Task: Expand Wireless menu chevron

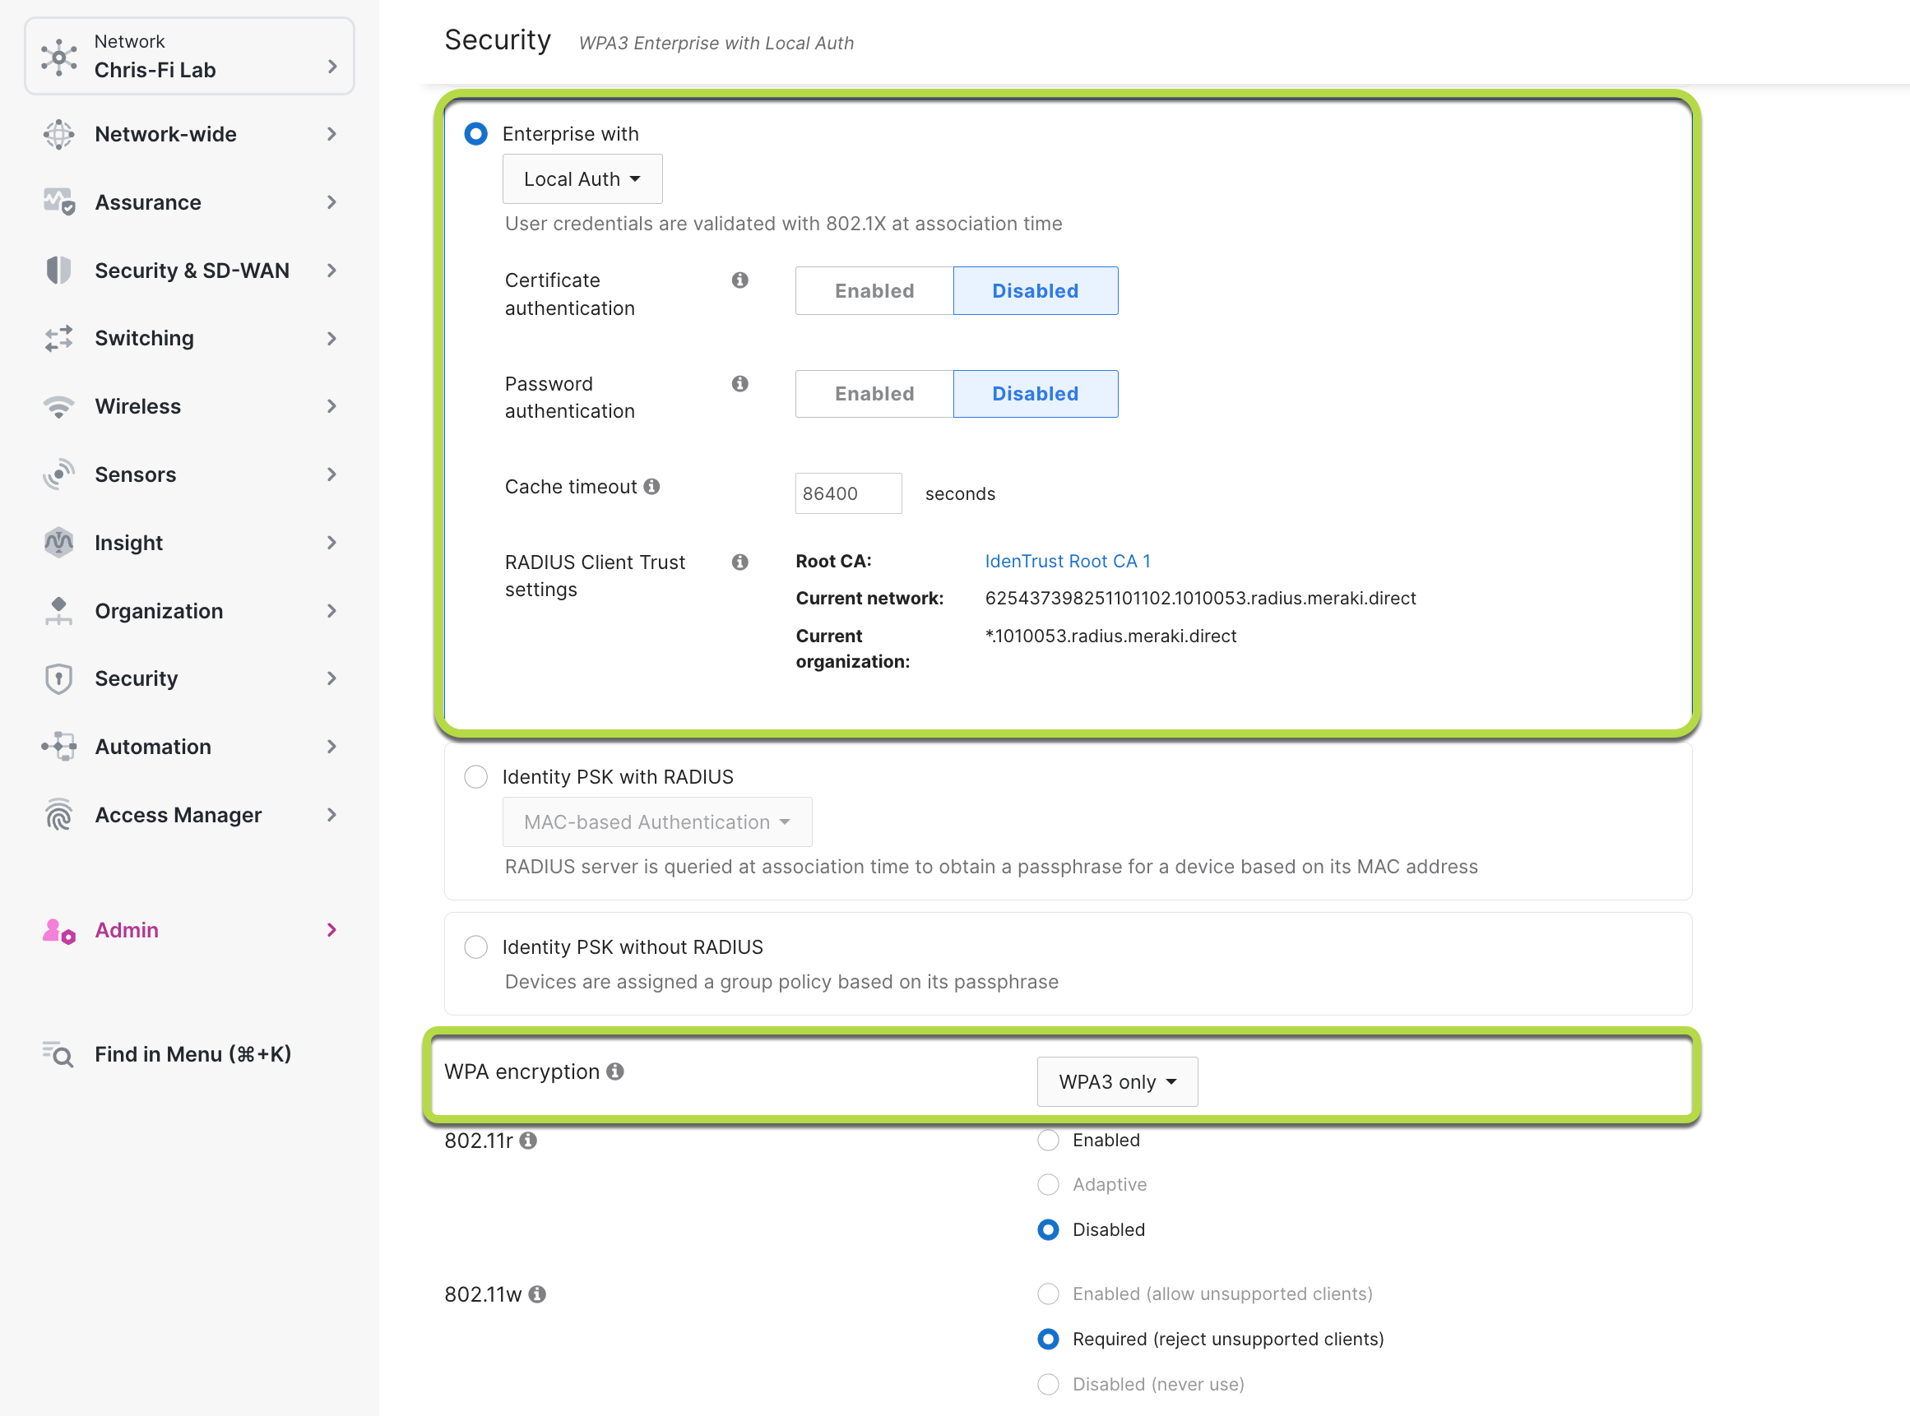Action: (331, 406)
